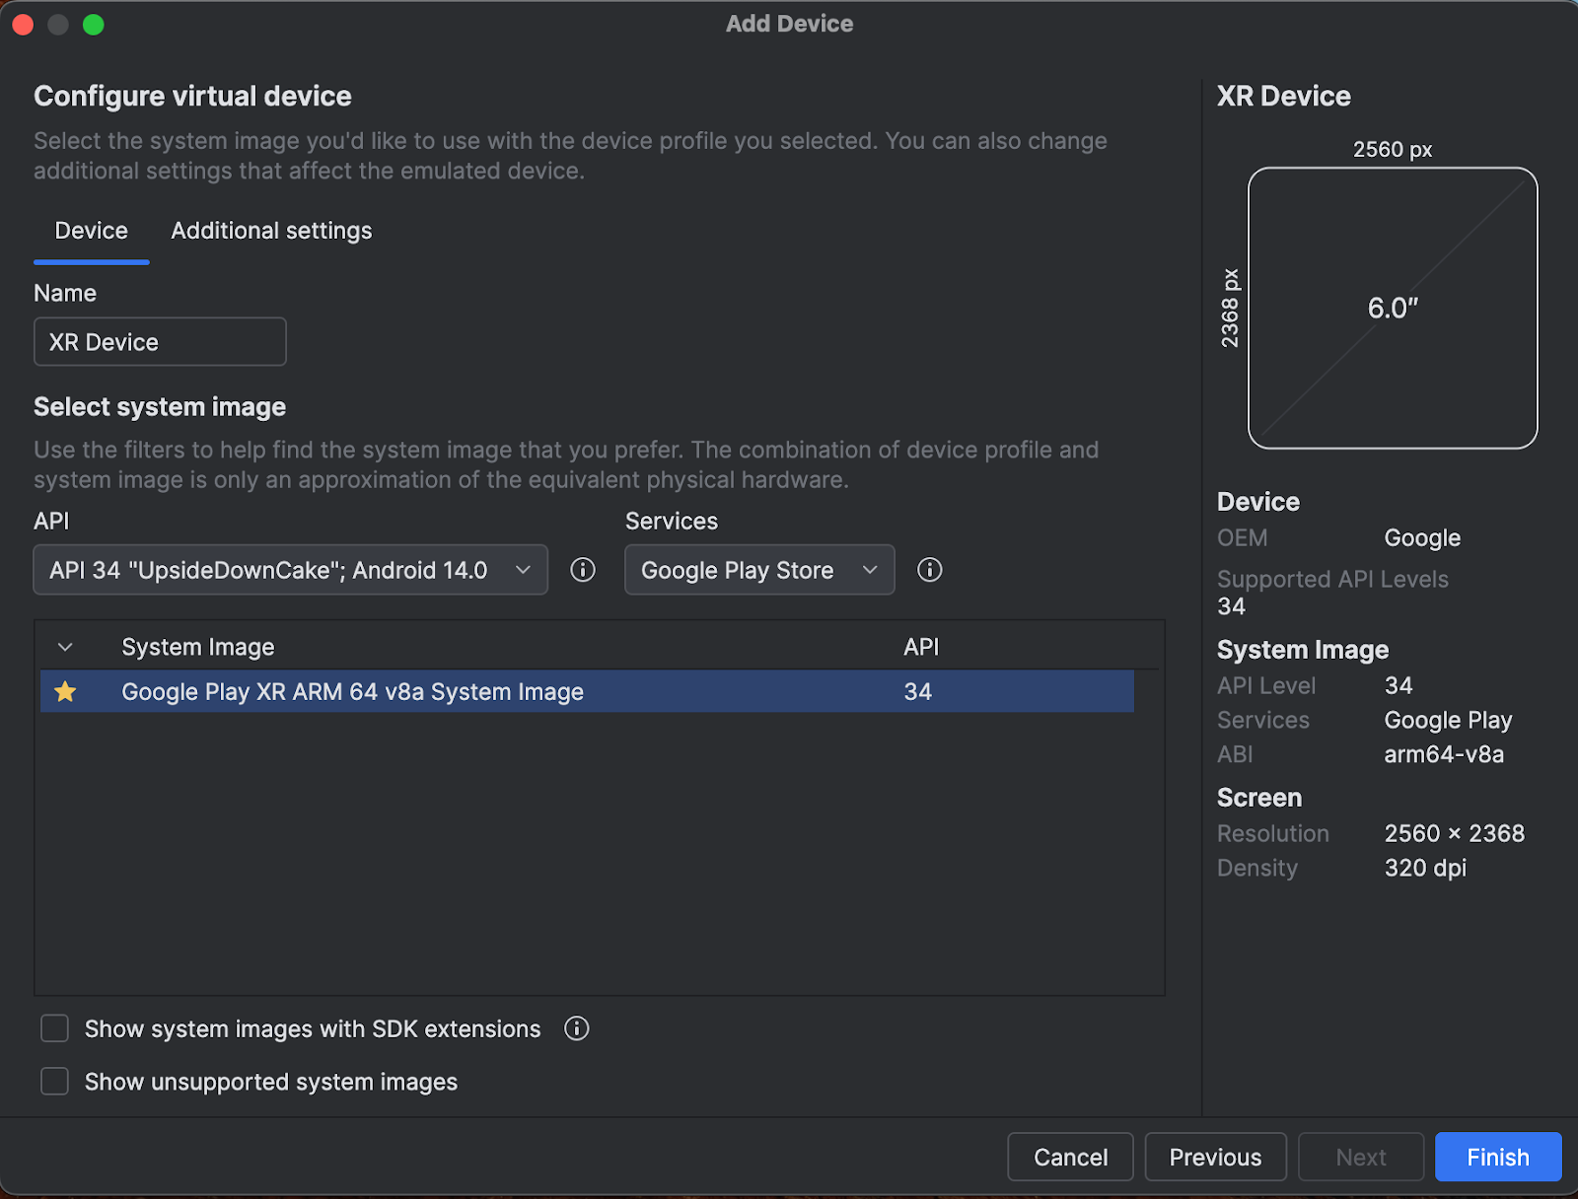Go back with the Previous button
This screenshot has width=1578, height=1199.
point(1215,1157)
